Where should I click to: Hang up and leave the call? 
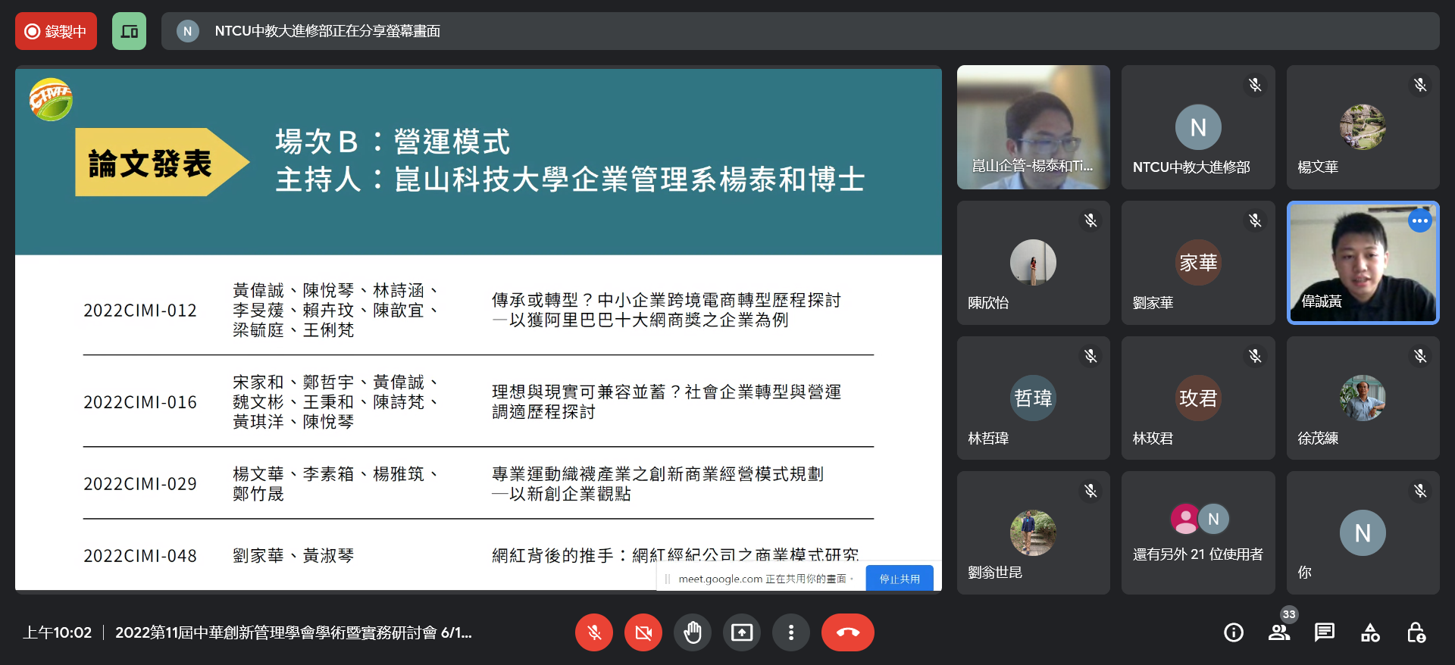[x=847, y=632]
